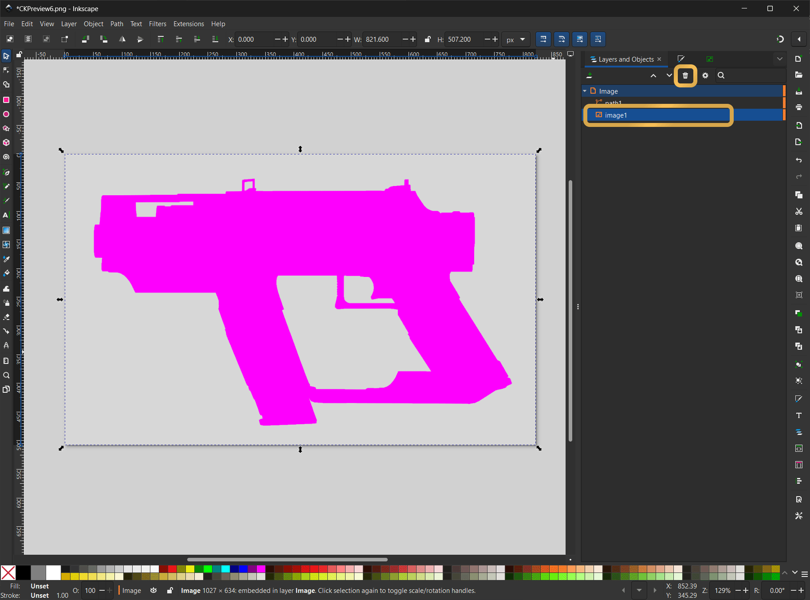Open the px units dropdown
Image resolution: width=810 pixels, height=600 pixels.
pyautogui.click(x=516, y=39)
